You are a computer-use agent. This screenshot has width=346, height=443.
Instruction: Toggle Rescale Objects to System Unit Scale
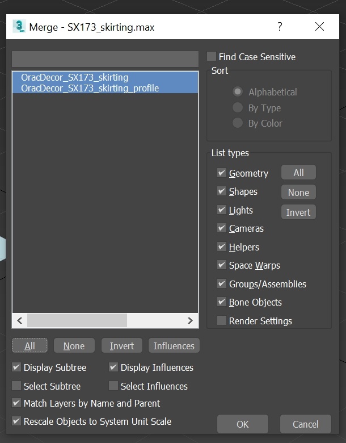pos(16,421)
